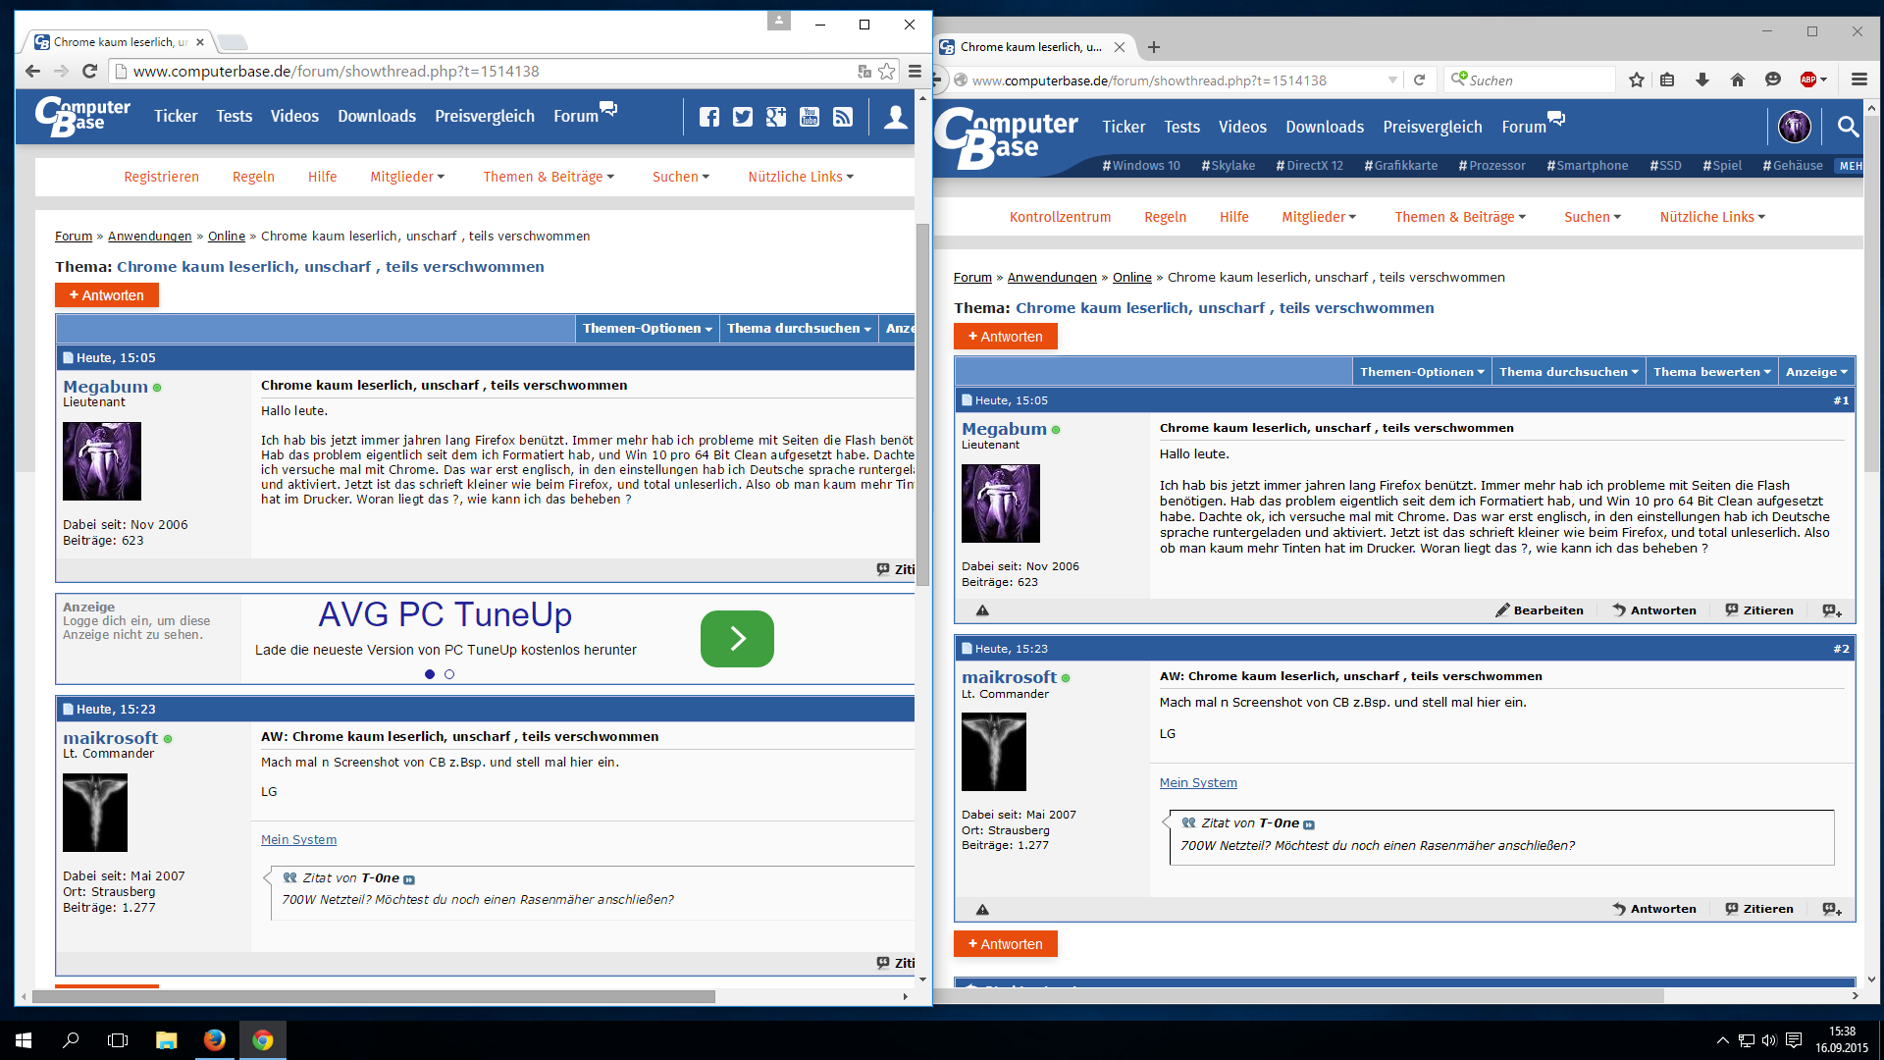The height and width of the screenshot is (1060, 1884).
Task: Open Mein System link in Firefox window
Action: click(1198, 783)
